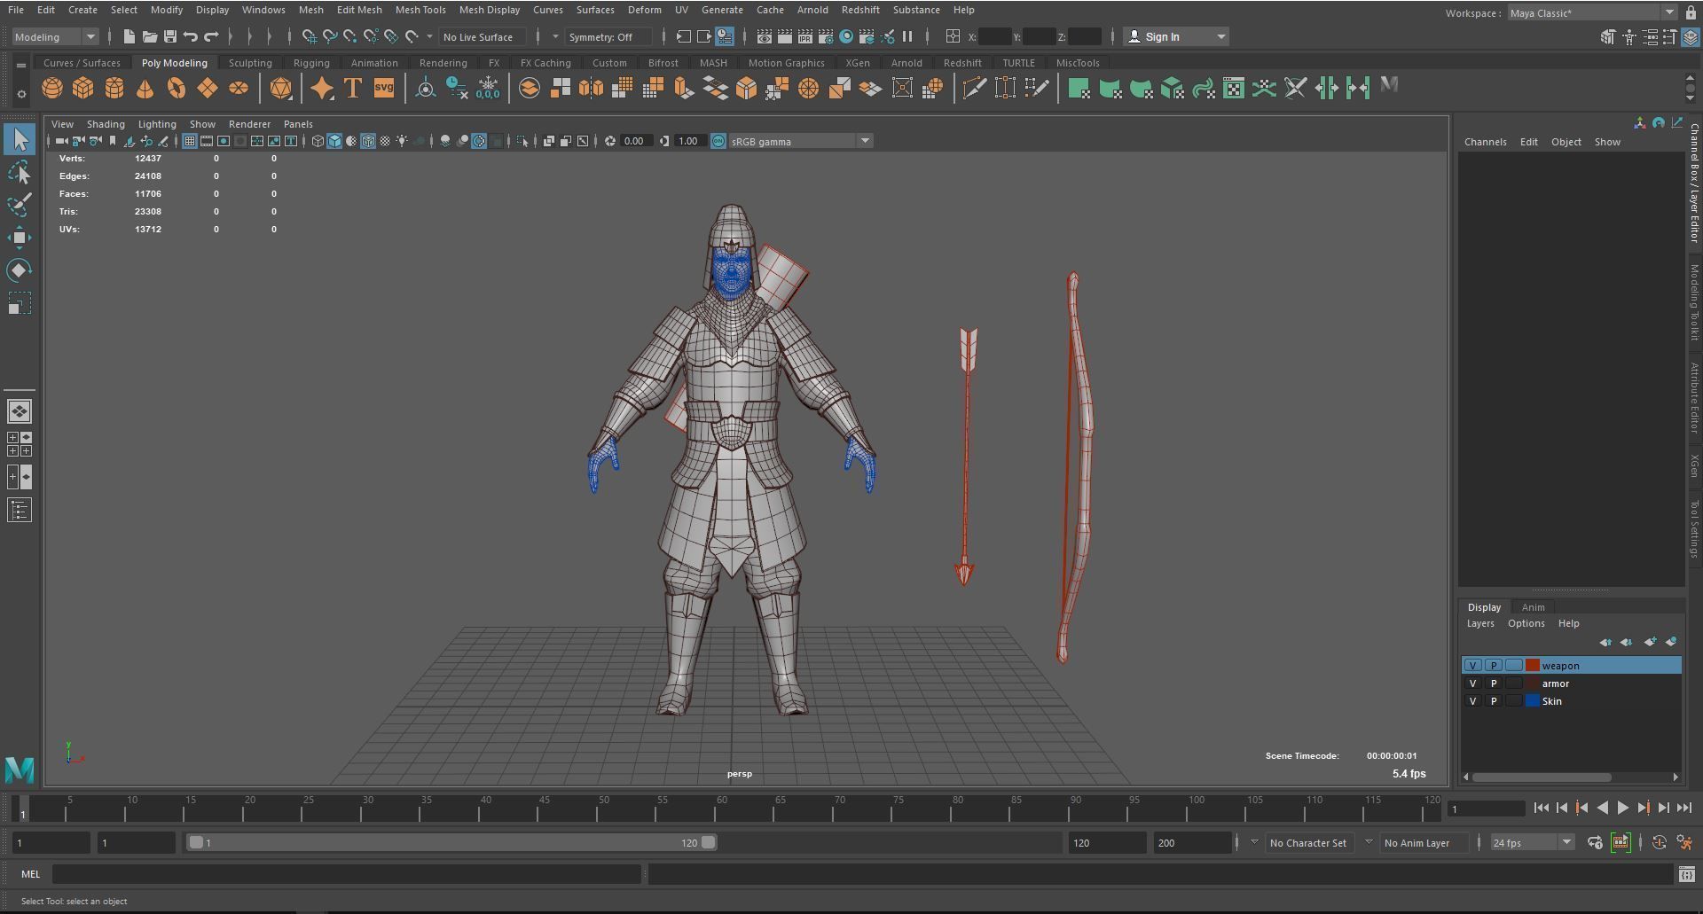Screen dimensions: 1703x914
Task: Create a polygon cube from the shelf
Action: click(x=83, y=89)
